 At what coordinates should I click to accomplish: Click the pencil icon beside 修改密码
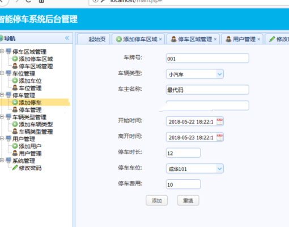coord(15,167)
